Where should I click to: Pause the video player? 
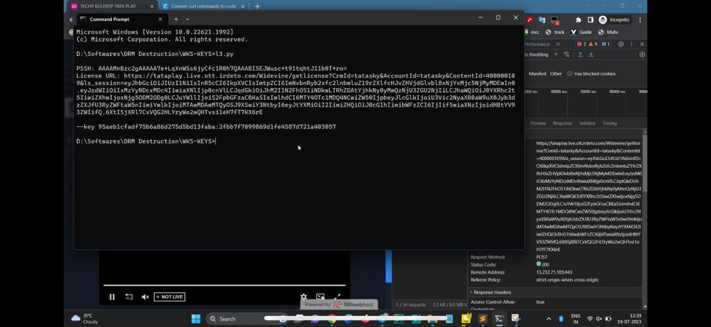[112, 297]
